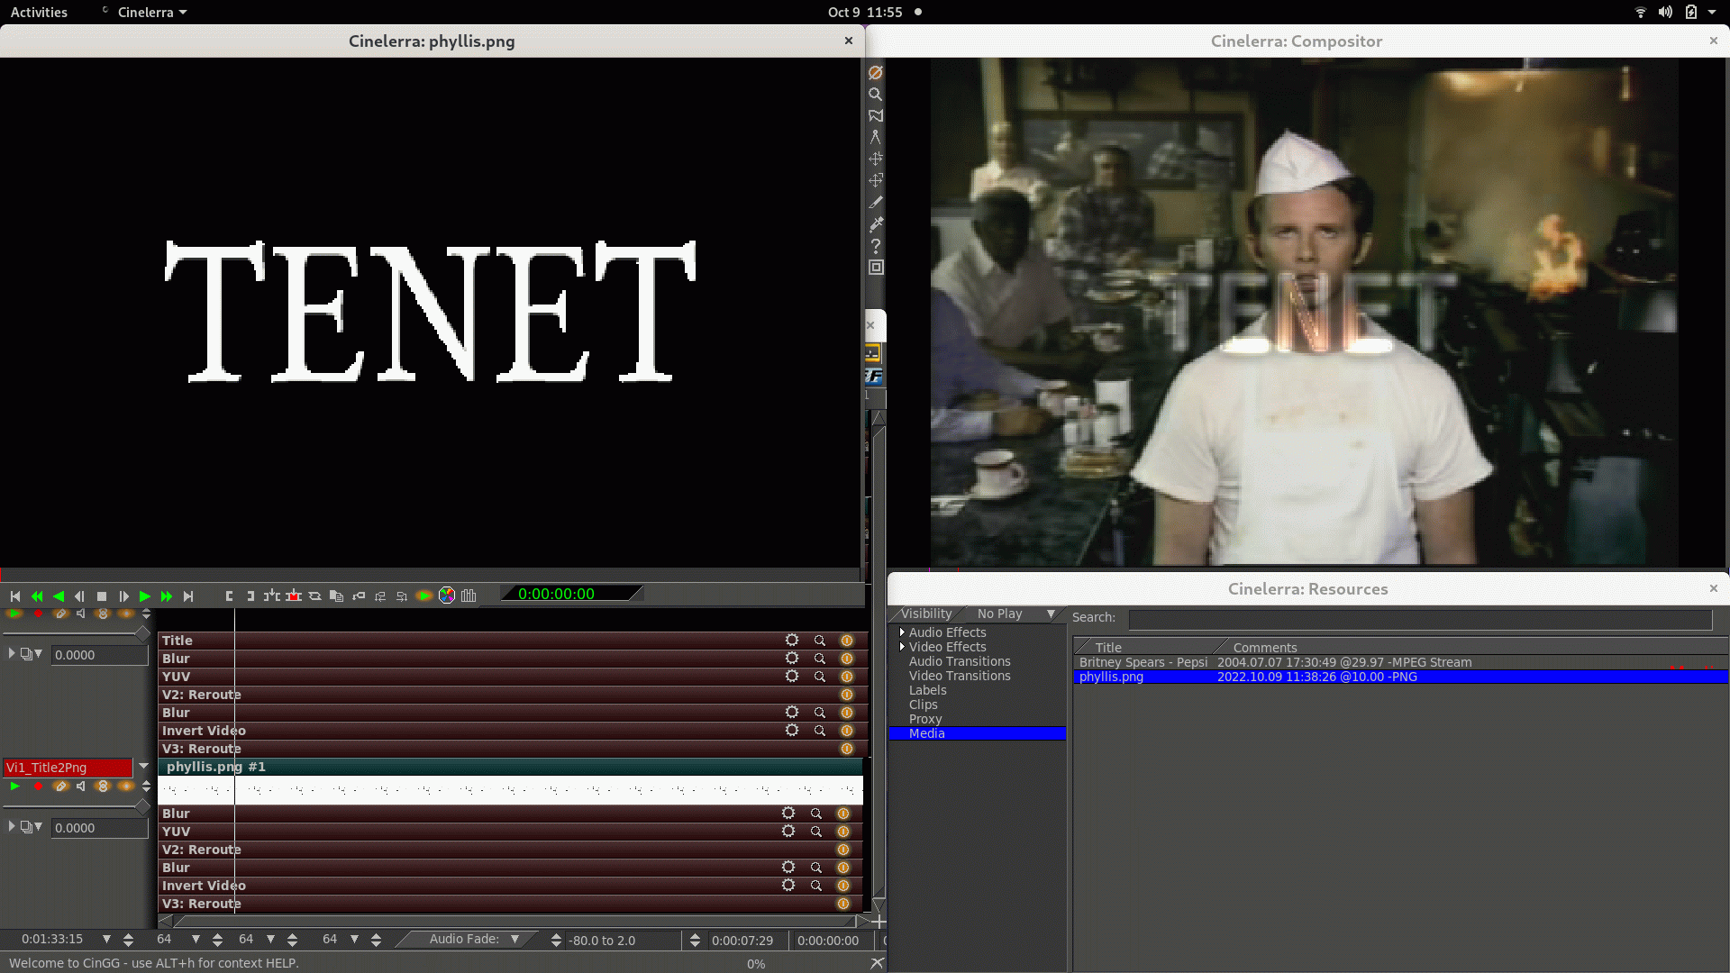This screenshot has height=973, width=1730.
Task: Click the Activities button
Action: [x=39, y=12]
